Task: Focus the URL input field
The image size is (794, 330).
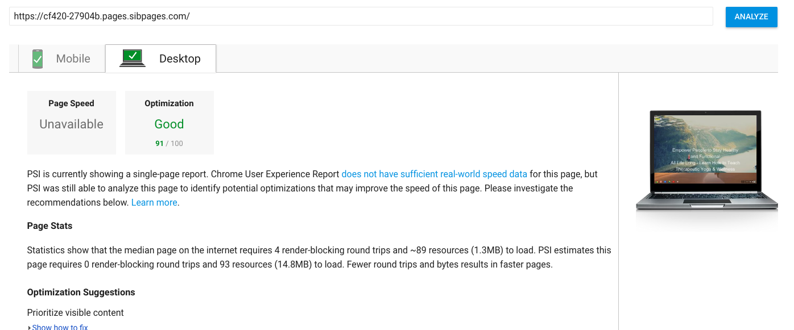Action: [361, 16]
